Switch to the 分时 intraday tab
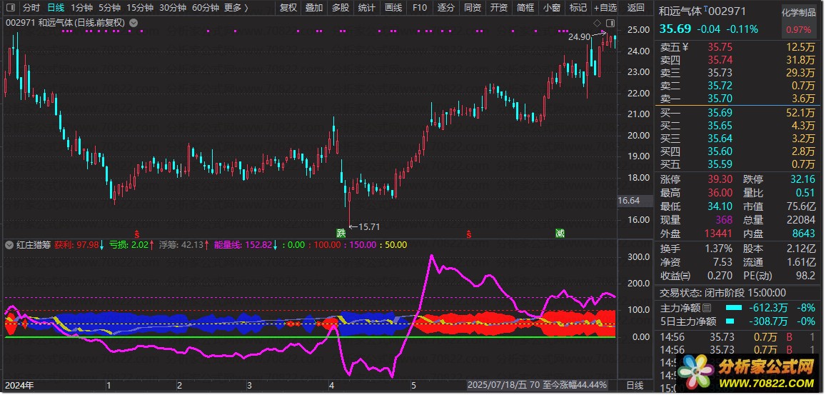Screen dimensions: 826x395 click(x=31, y=8)
